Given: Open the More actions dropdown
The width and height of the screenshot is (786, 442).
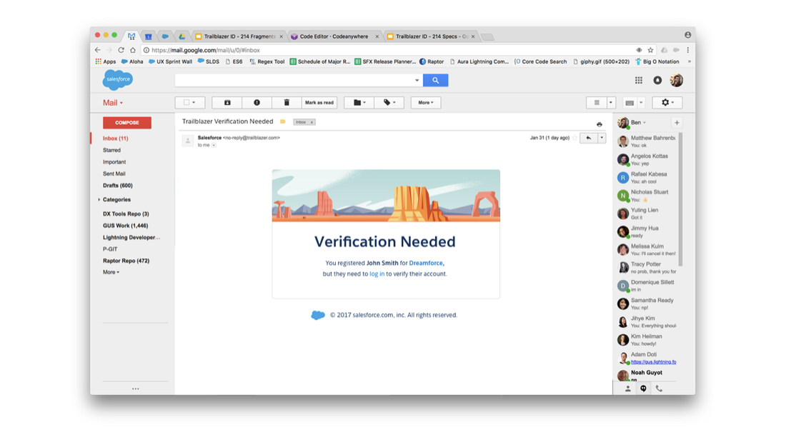Looking at the screenshot, I should 425,102.
